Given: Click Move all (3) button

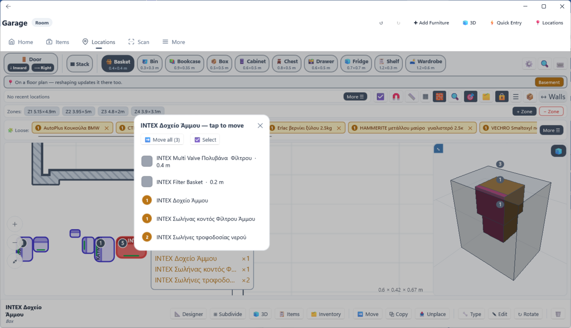Looking at the screenshot, I should pyautogui.click(x=162, y=140).
